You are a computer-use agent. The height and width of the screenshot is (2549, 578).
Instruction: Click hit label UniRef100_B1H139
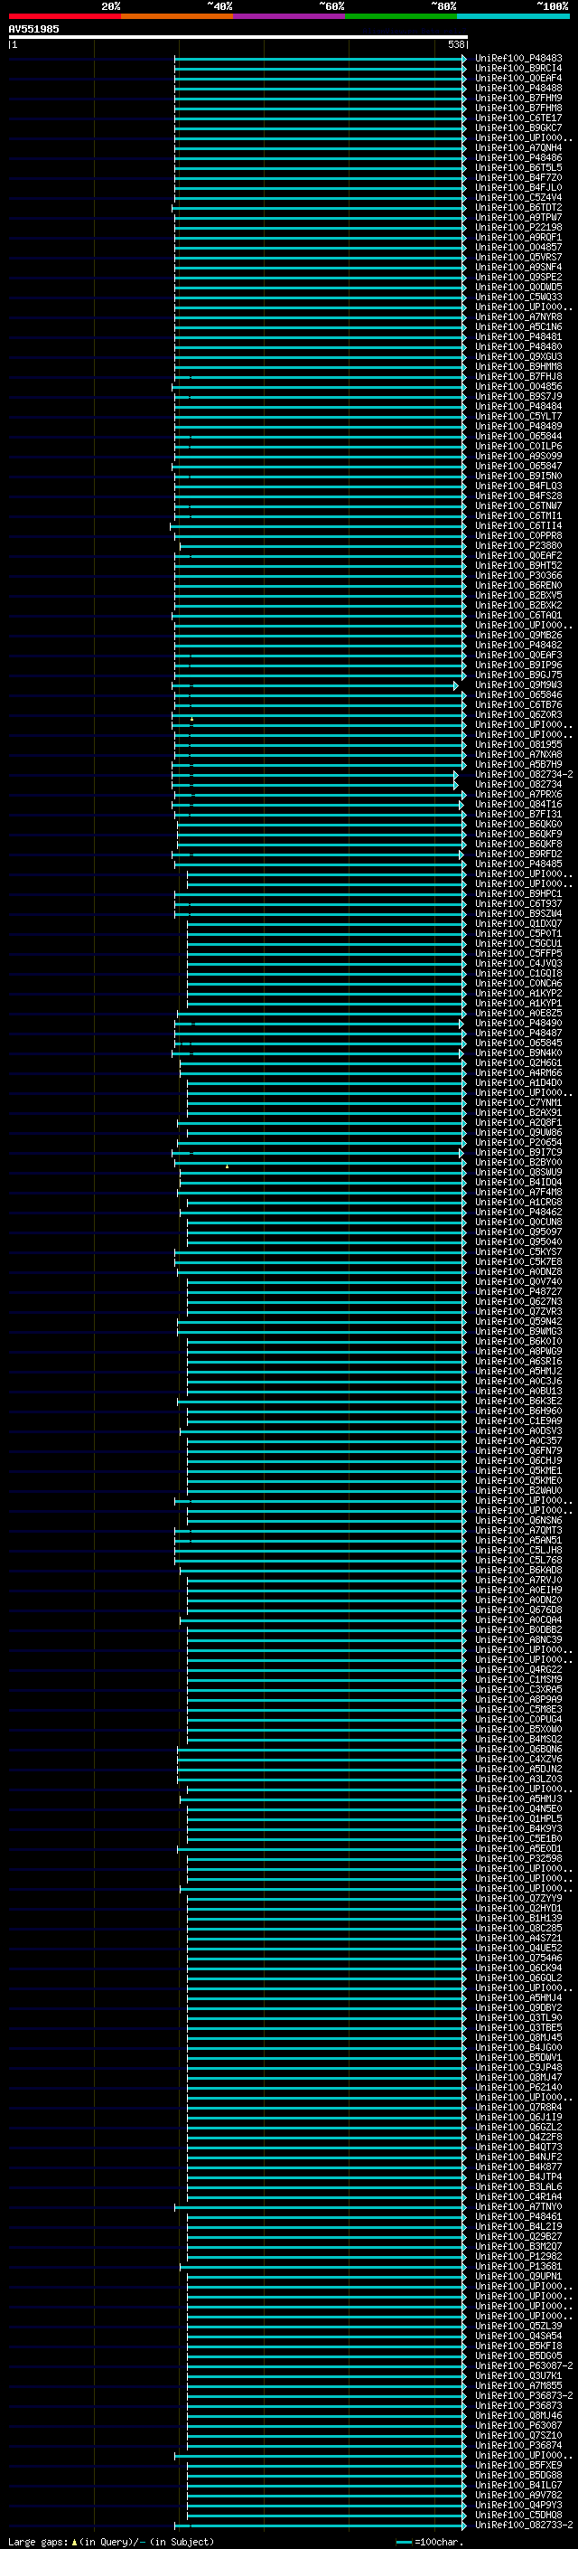pyautogui.click(x=518, y=1918)
